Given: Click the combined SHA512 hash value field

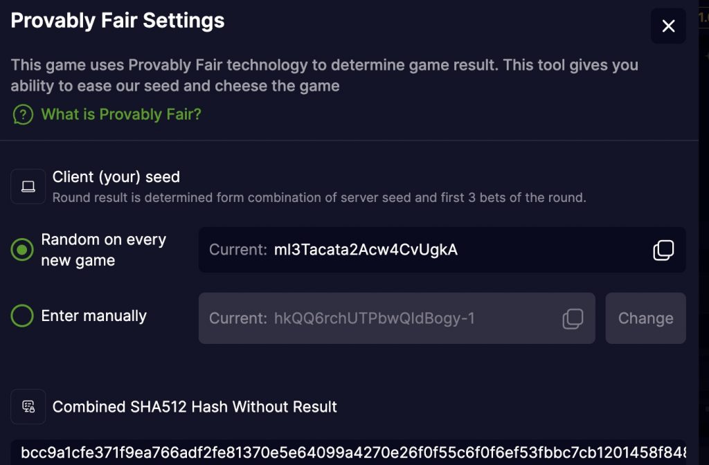Looking at the screenshot, I should click(x=348, y=452).
